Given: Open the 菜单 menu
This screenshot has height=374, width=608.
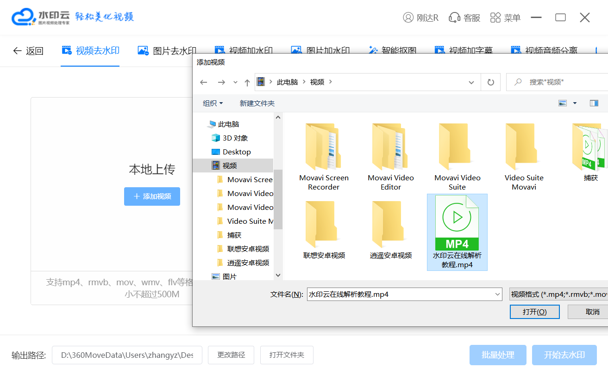Looking at the screenshot, I should 505,18.
